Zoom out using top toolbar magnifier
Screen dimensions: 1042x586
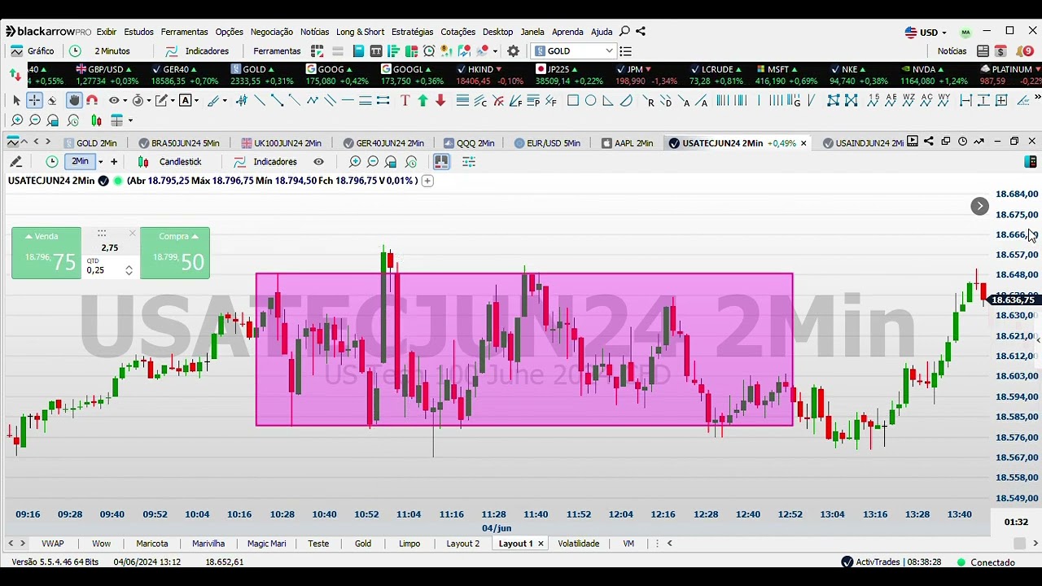point(35,120)
